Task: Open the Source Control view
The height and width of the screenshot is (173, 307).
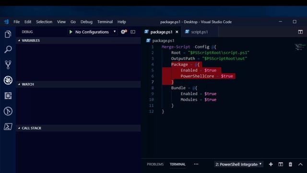Action: pyautogui.click(x=8, y=64)
